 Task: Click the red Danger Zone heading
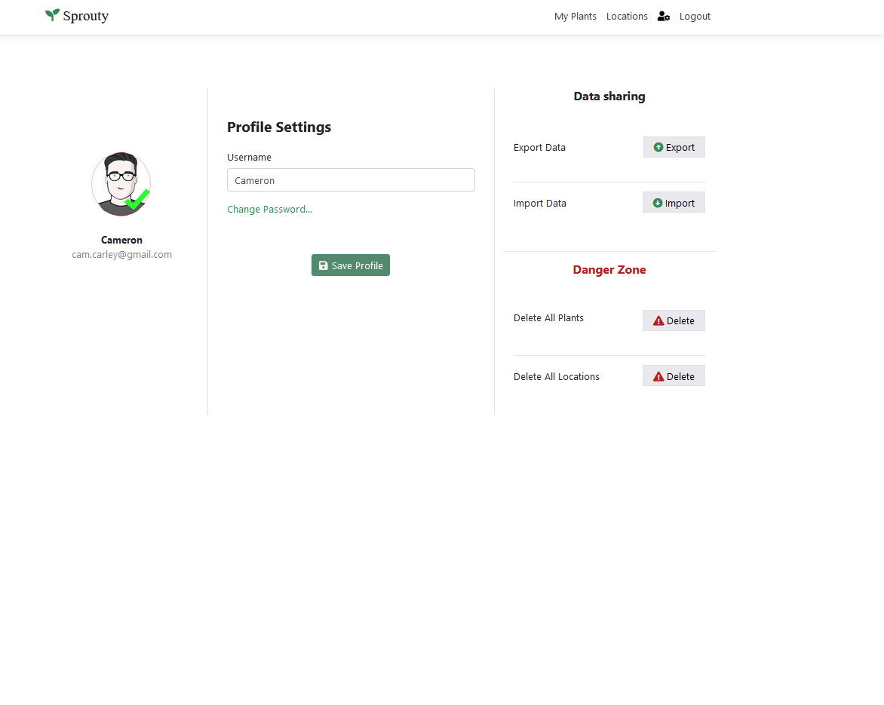click(x=609, y=270)
